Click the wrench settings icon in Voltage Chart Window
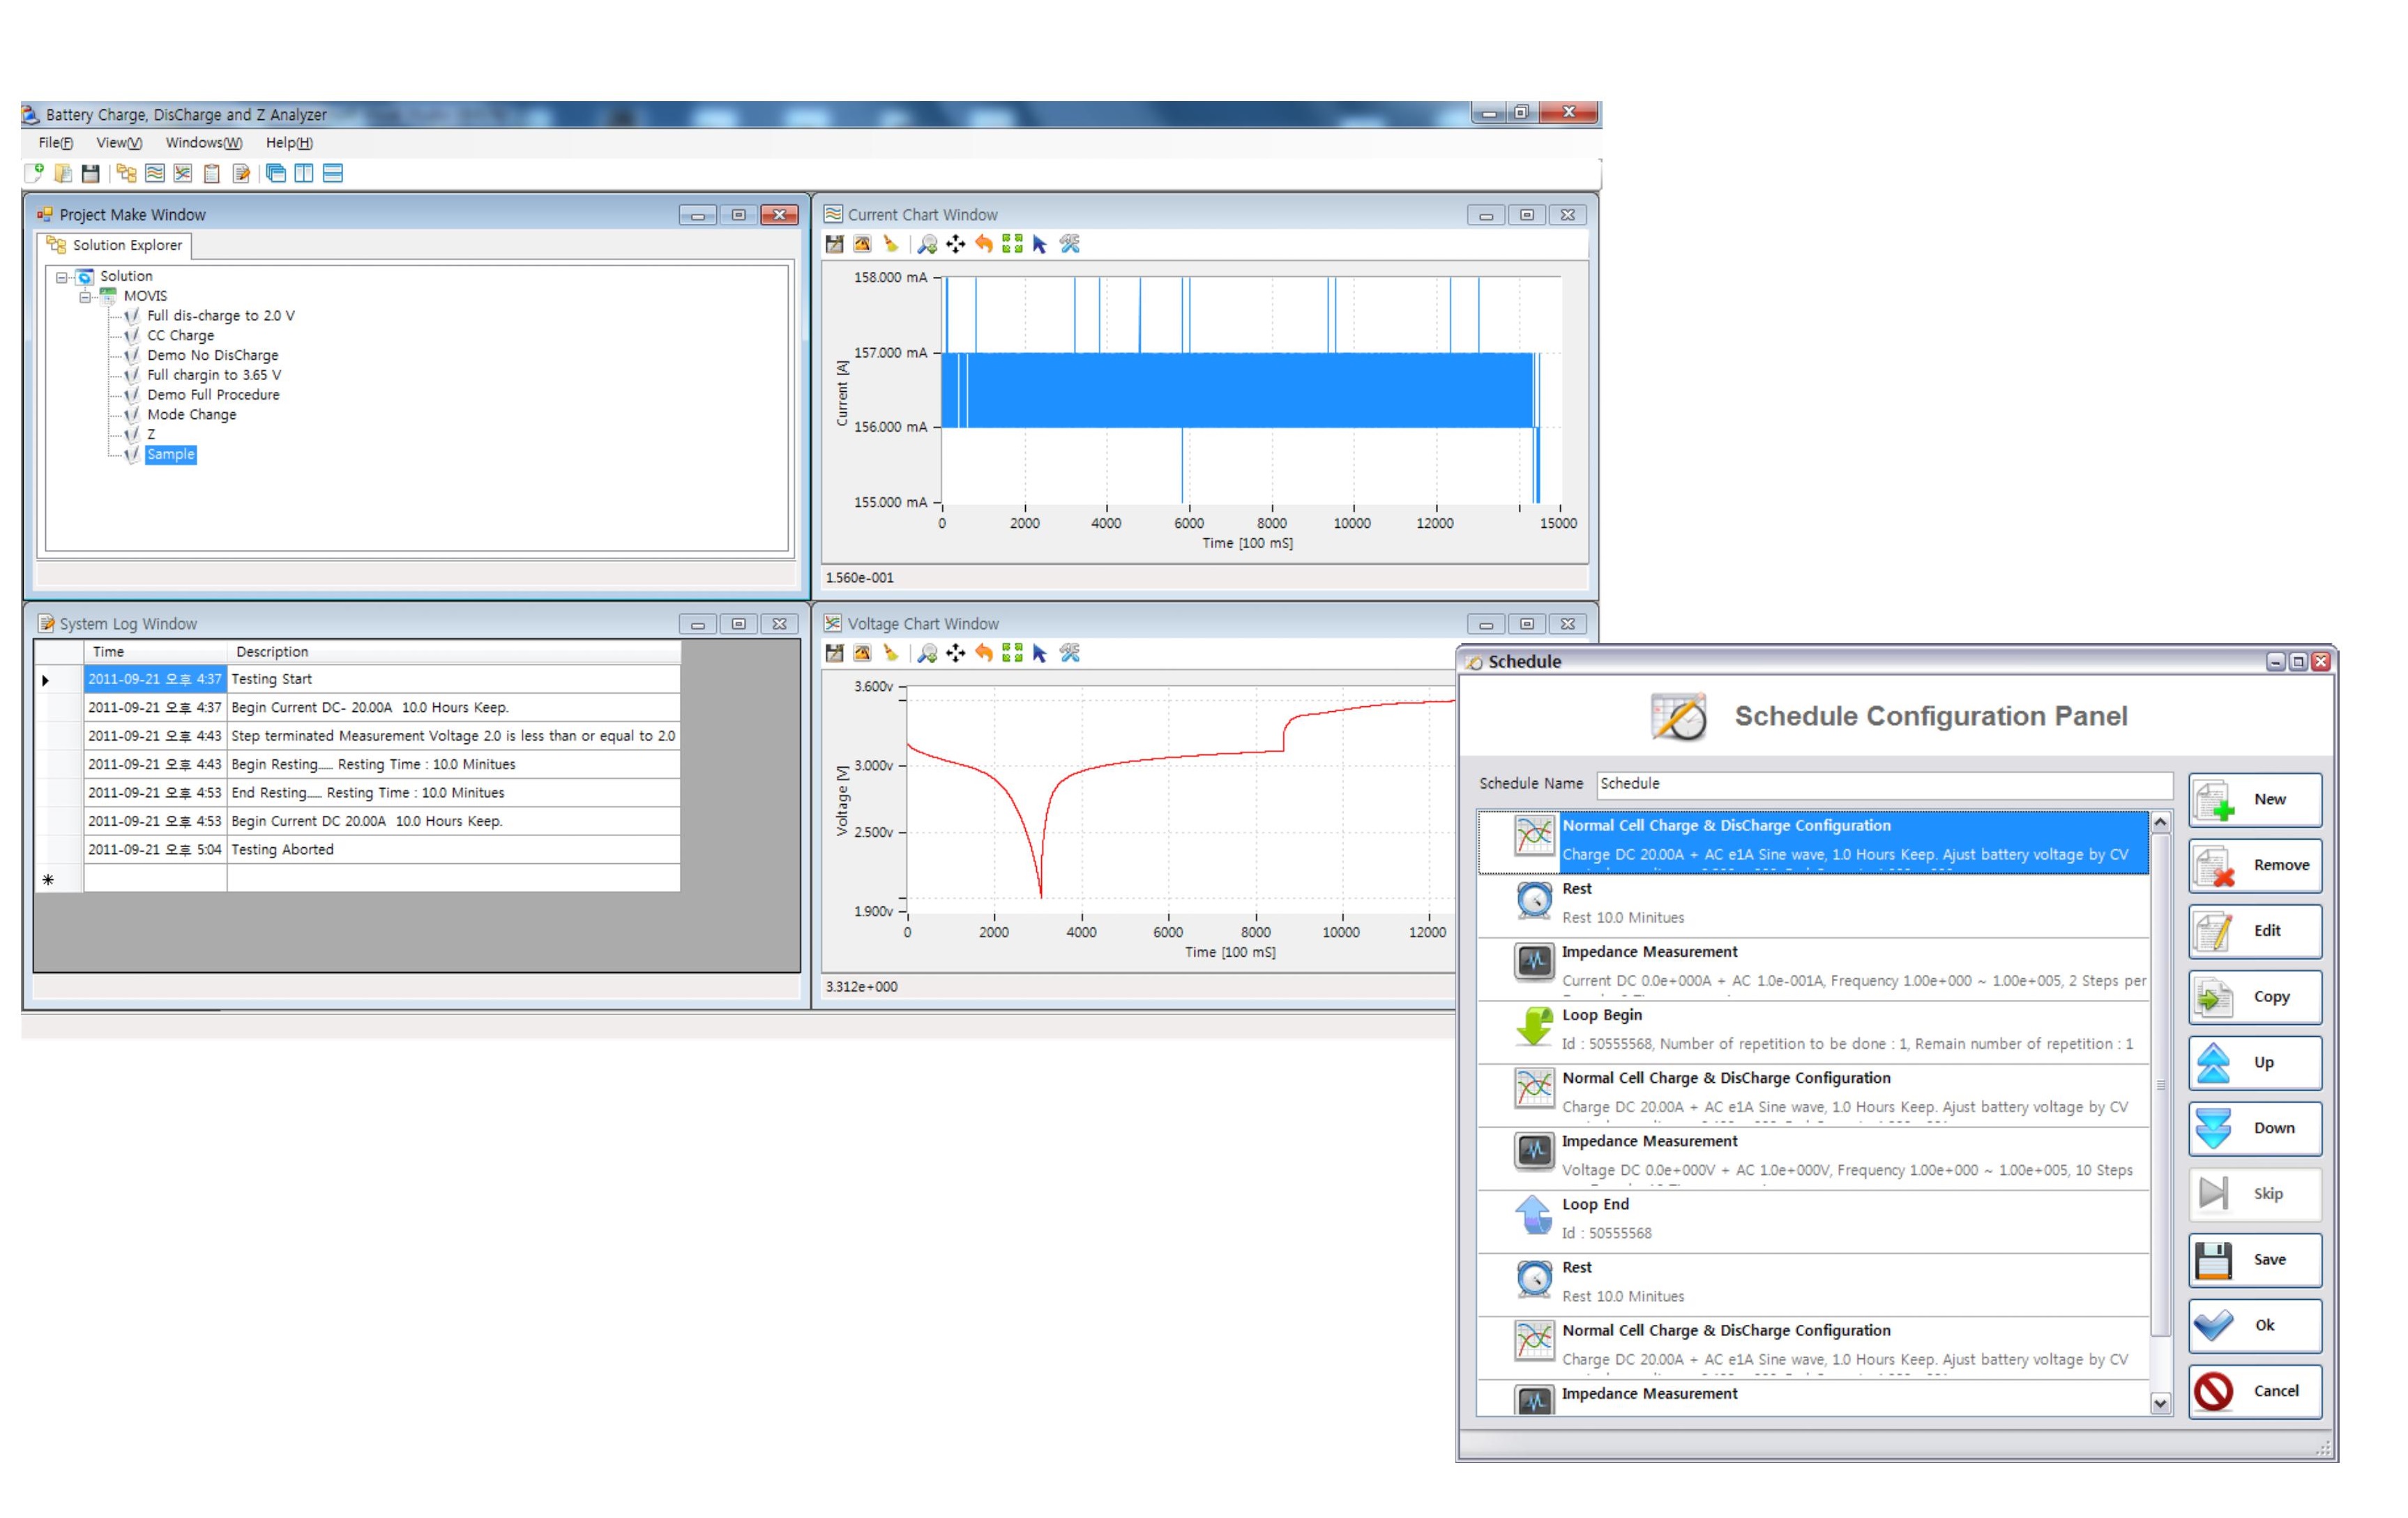The image size is (2408, 1518). (x=1070, y=653)
